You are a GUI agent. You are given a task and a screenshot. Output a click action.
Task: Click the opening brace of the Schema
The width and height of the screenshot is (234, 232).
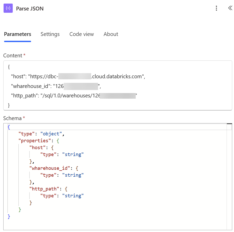pyautogui.click(x=9, y=127)
